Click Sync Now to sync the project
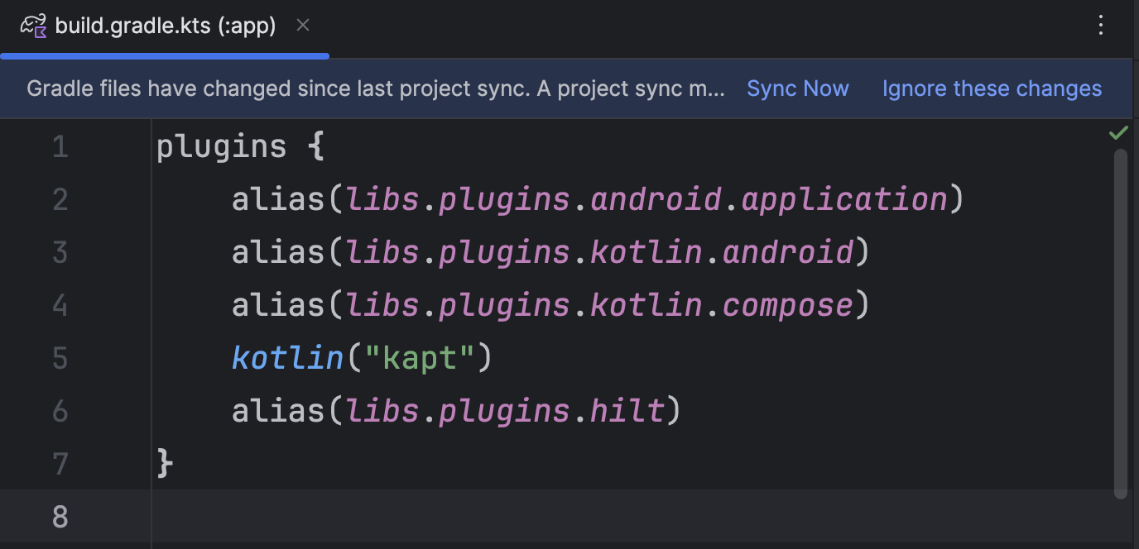 click(797, 88)
